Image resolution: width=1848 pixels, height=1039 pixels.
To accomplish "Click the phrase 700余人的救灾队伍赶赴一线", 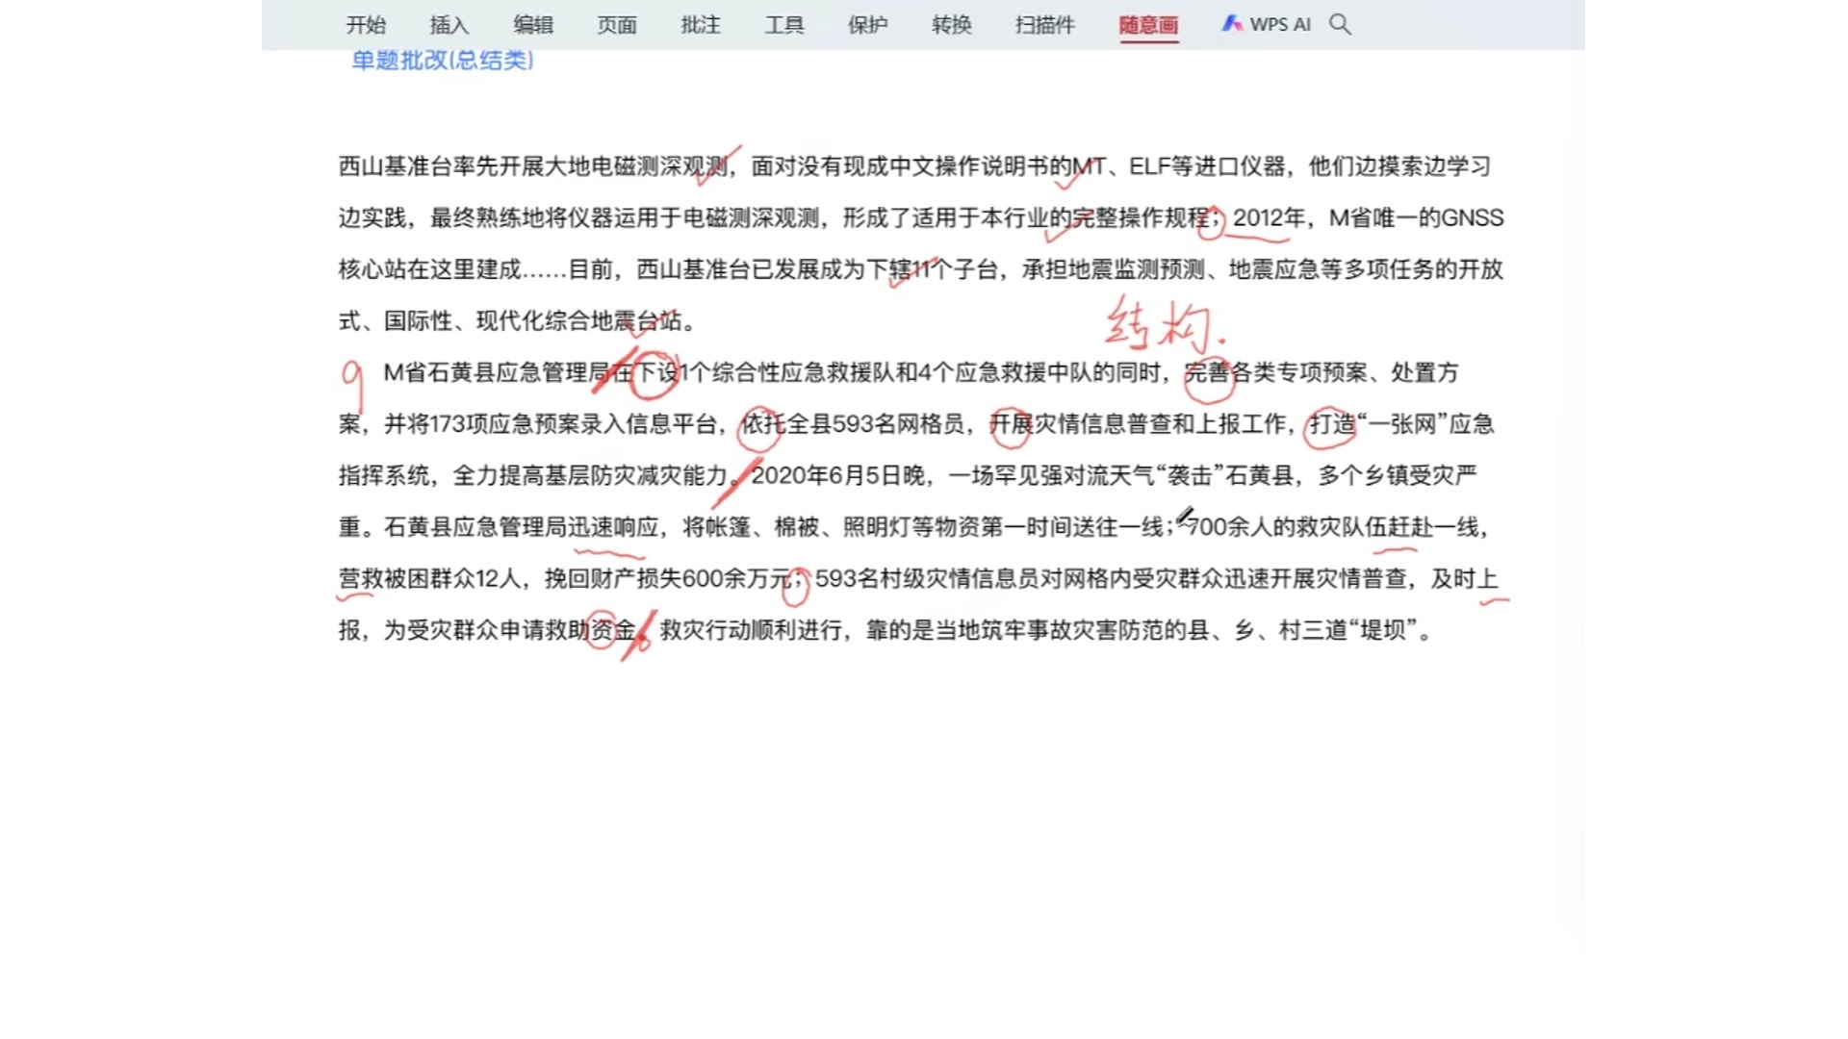I will (x=1333, y=527).
